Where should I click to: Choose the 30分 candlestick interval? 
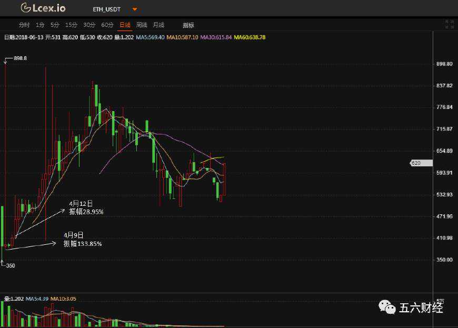coord(89,25)
